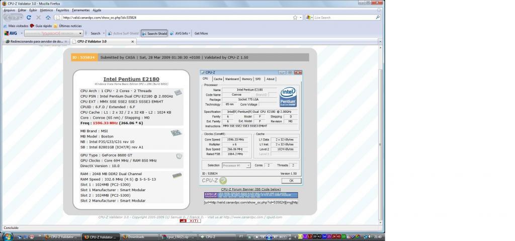Click the Stop loading X icon
Screen dimensions: 515x241
pos(38,18)
